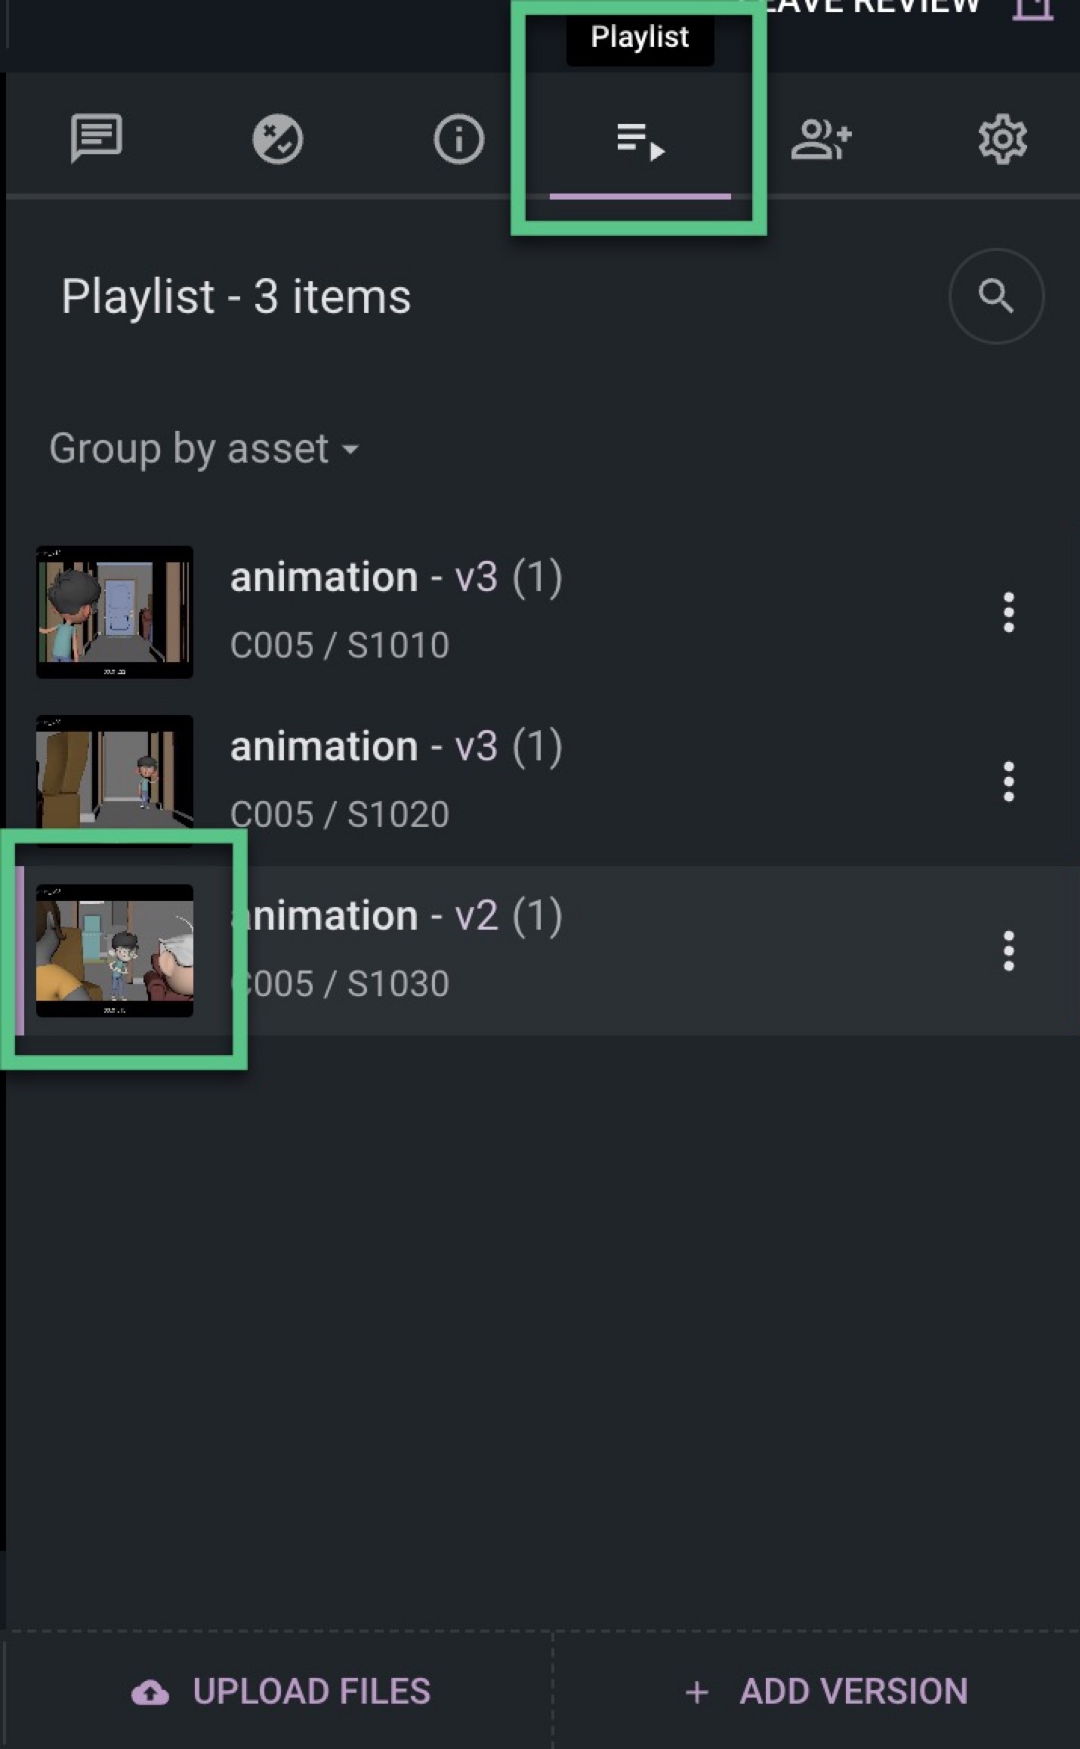Open animation - v3 item for S1020

click(540, 782)
